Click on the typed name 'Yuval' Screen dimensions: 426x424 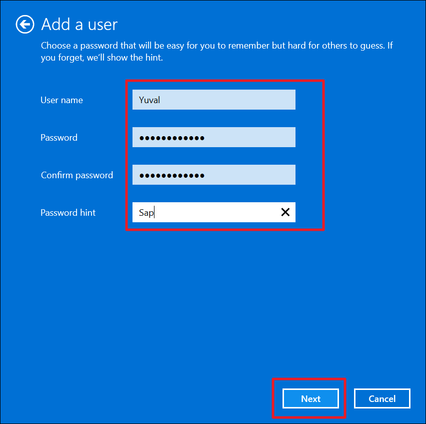tap(149, 100)
